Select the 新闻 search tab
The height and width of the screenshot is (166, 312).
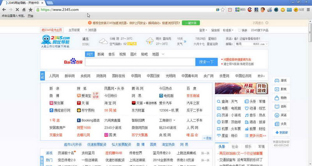tap(101, 54)
